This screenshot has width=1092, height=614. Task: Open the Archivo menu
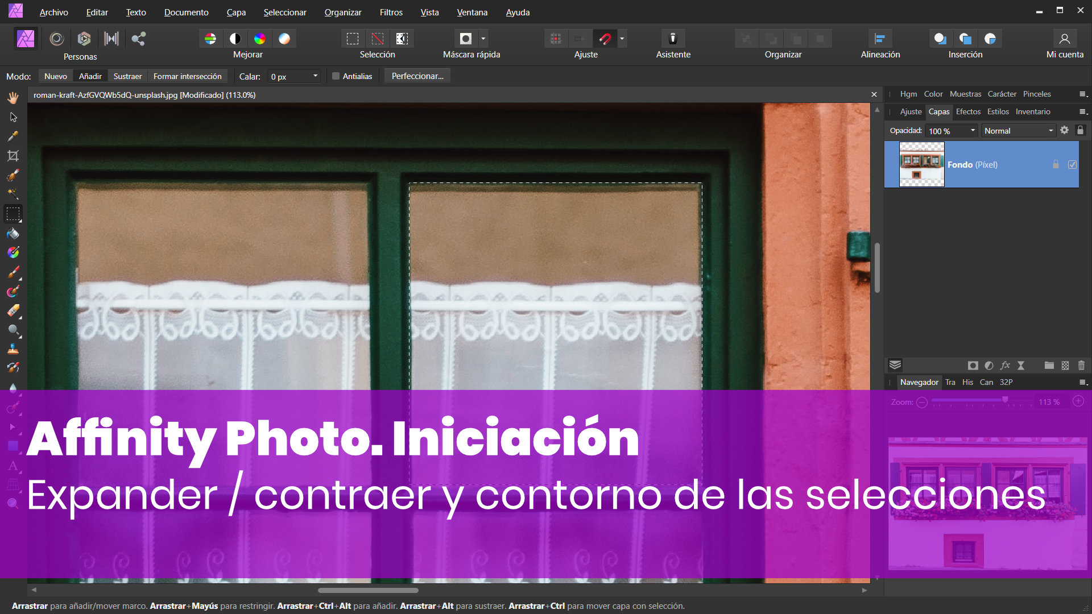point(54,12)
